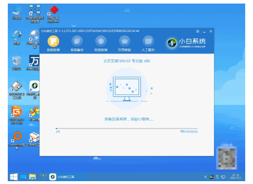The image size is (253, 184).
Task: Click the 1% progress label
Action: 58,132
